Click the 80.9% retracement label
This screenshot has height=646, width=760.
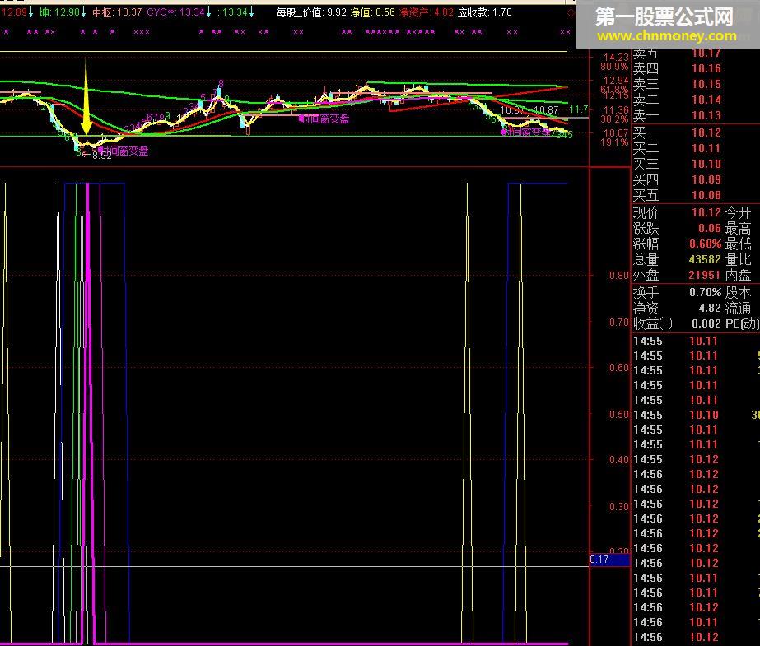point(614,67)
